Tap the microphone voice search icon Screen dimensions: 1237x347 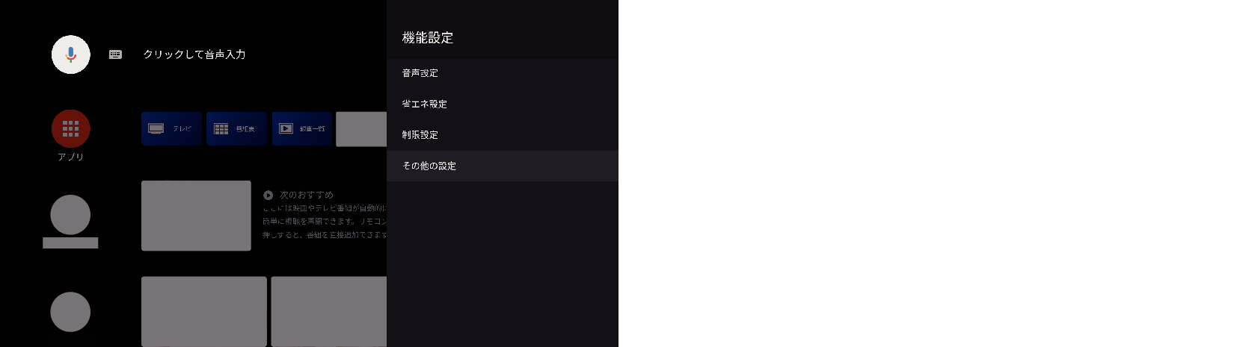pos(71,54)
